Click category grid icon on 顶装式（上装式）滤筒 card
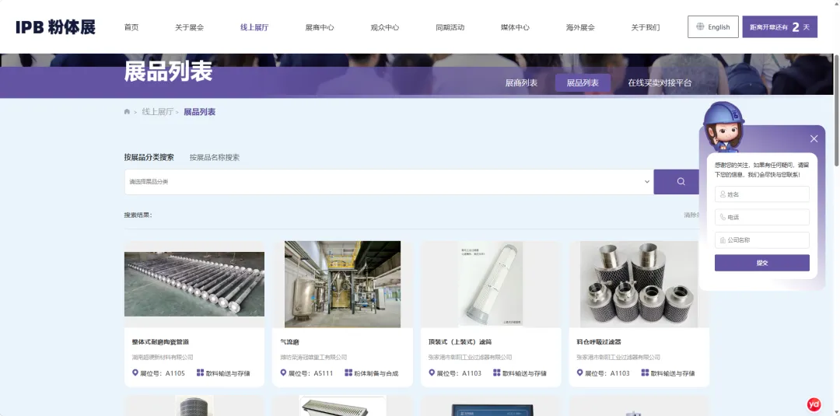Image resolution: width=840 pixels, height=416 pixels. click(x=496, y=372)
